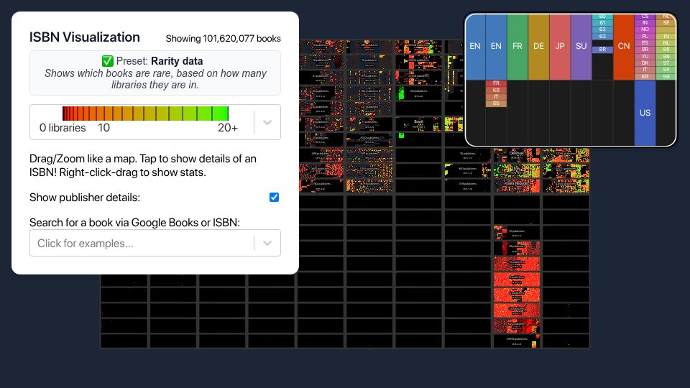Select the 61 block in minimap

click(602, 23)
